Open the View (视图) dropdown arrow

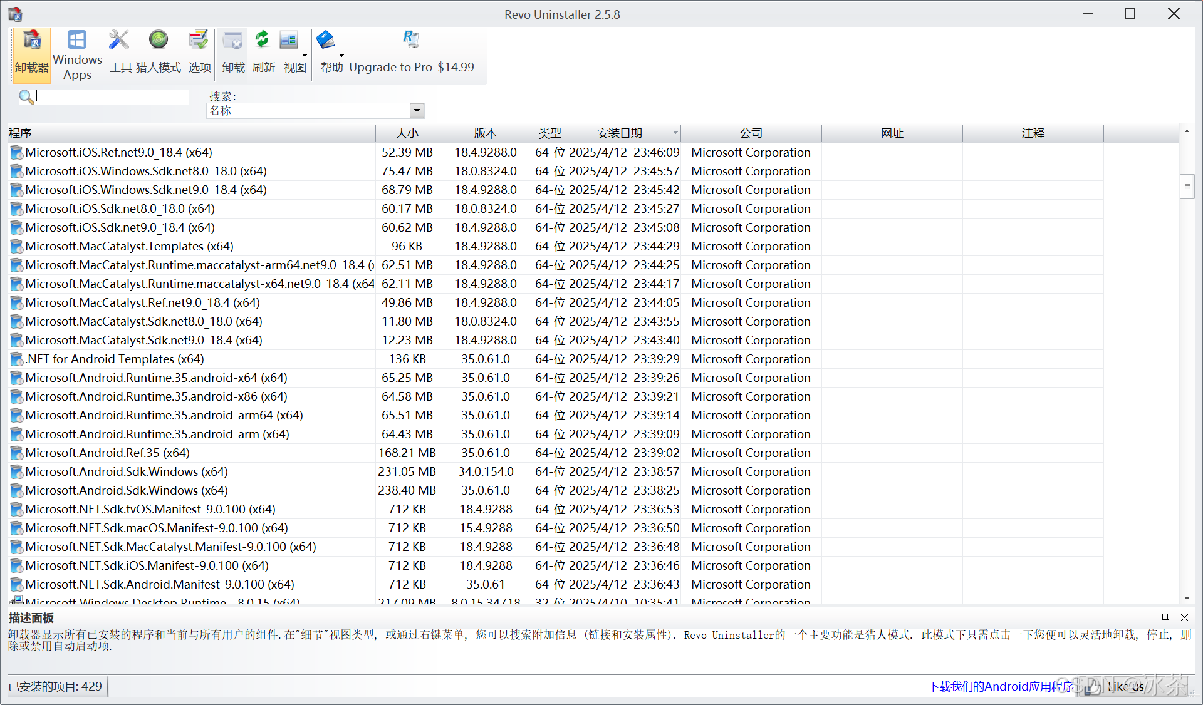point(305,55)
